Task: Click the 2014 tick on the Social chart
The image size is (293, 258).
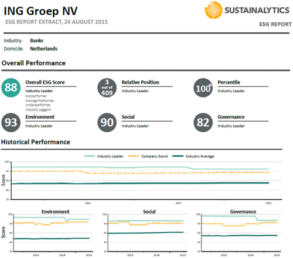Action: (156, 255)
